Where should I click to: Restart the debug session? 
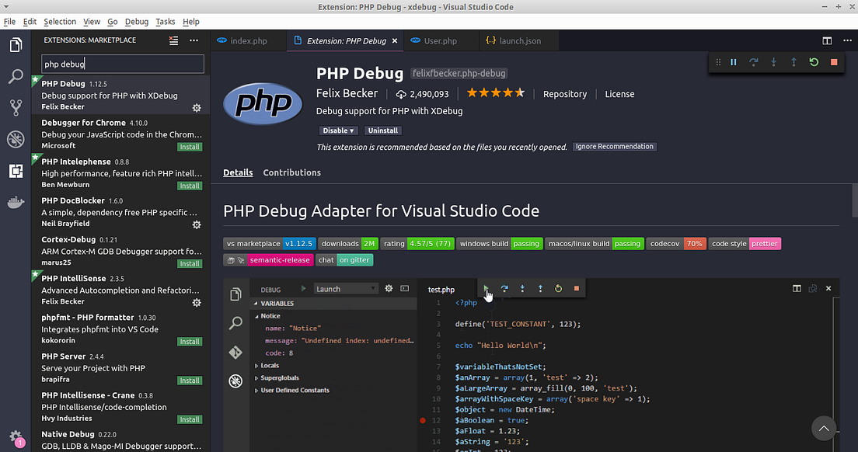813,62
